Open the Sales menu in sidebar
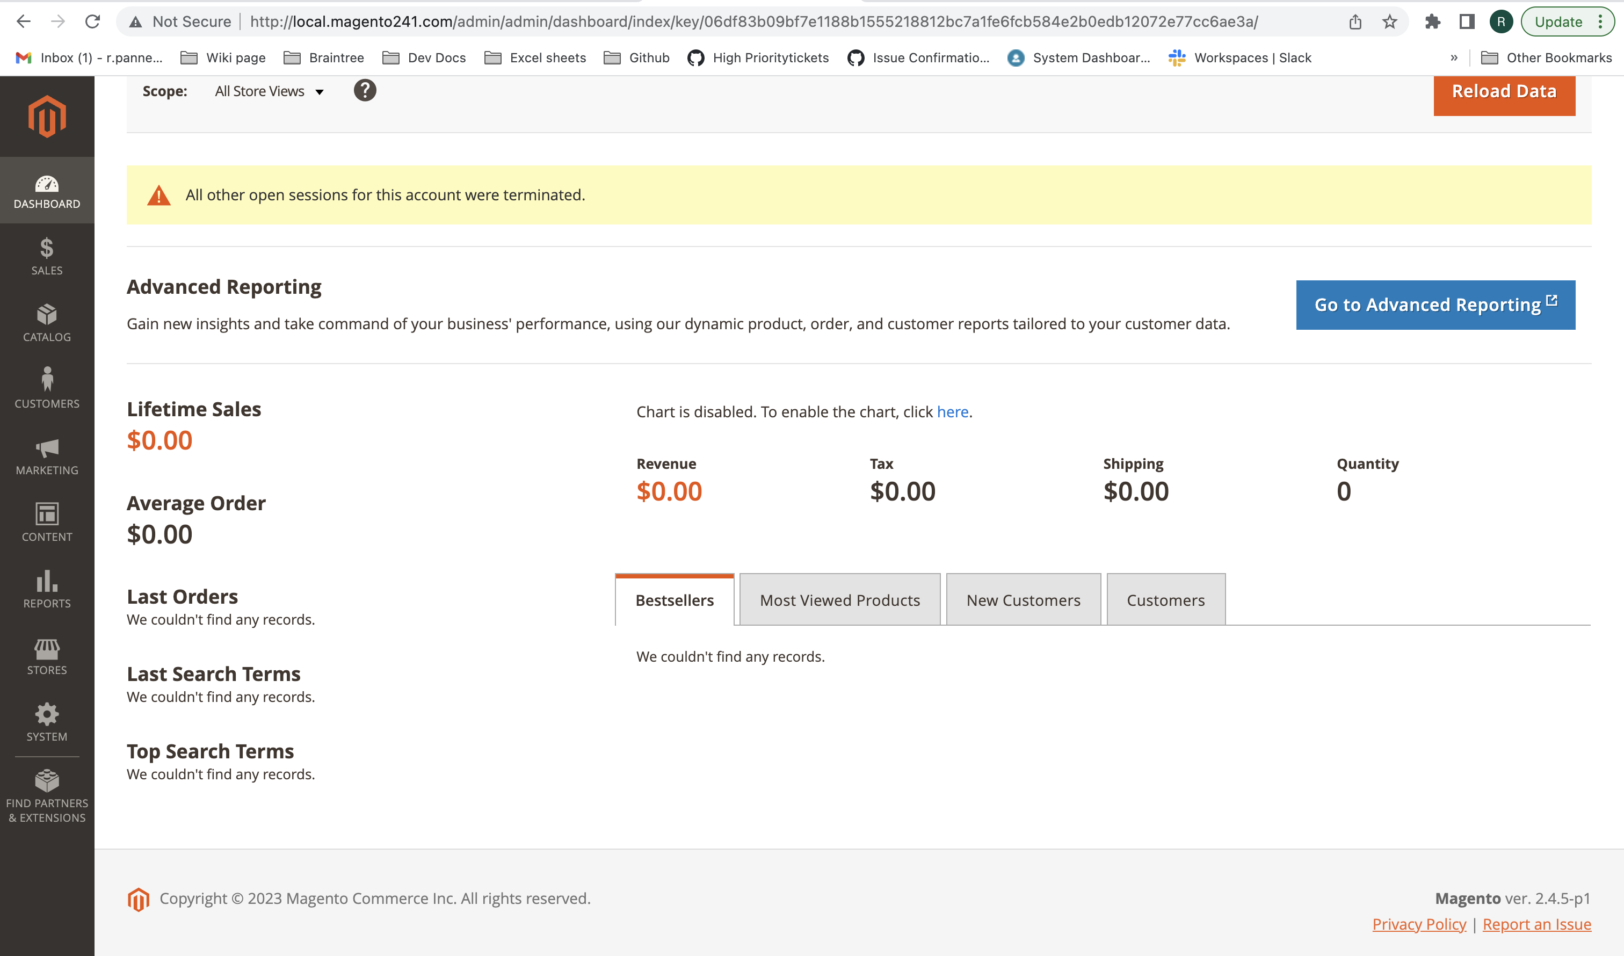 pos(46,256)
